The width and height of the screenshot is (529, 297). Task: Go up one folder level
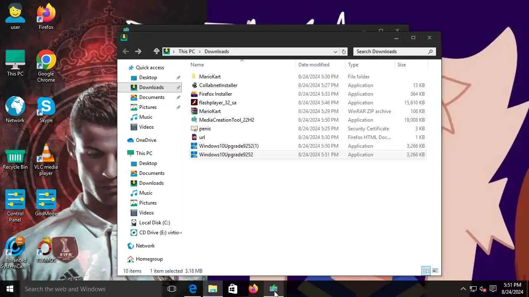pos(156,52)
